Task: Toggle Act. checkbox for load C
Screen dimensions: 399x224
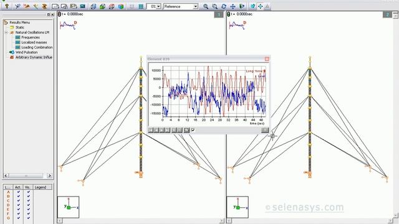Action: (x=18, y=200)
